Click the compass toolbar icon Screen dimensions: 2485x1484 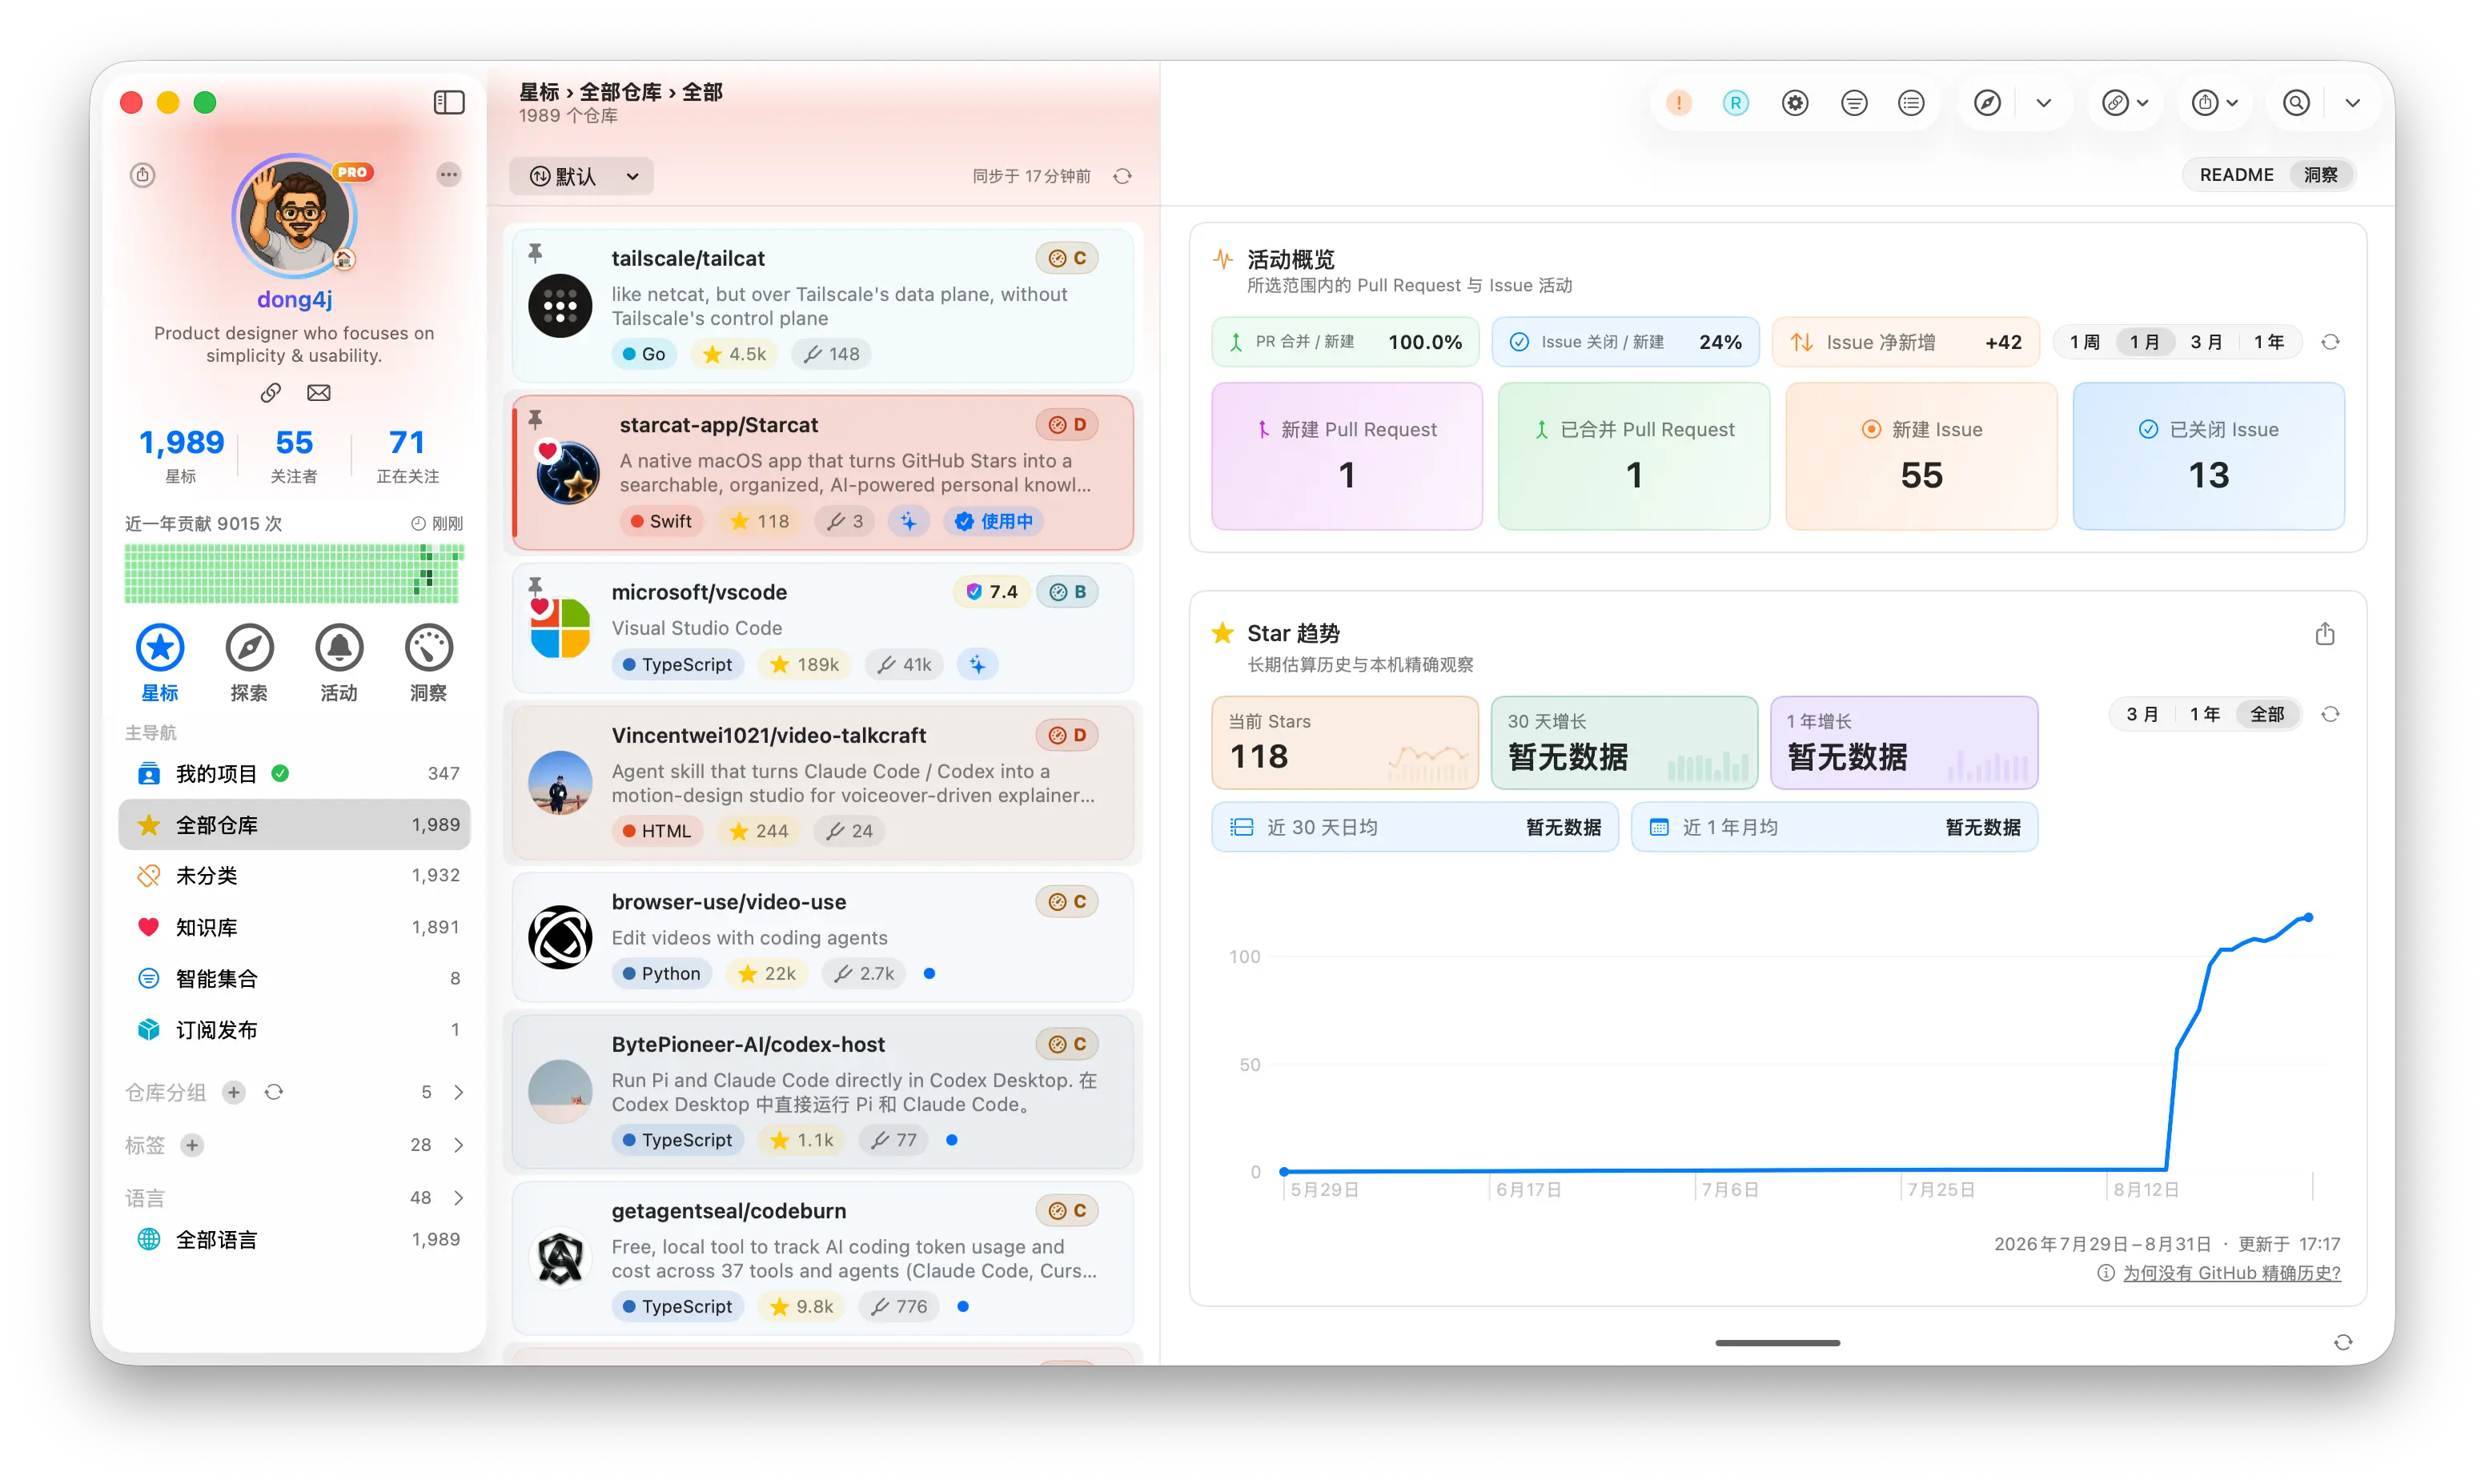pyautogui.click(x=1987, y=102)
